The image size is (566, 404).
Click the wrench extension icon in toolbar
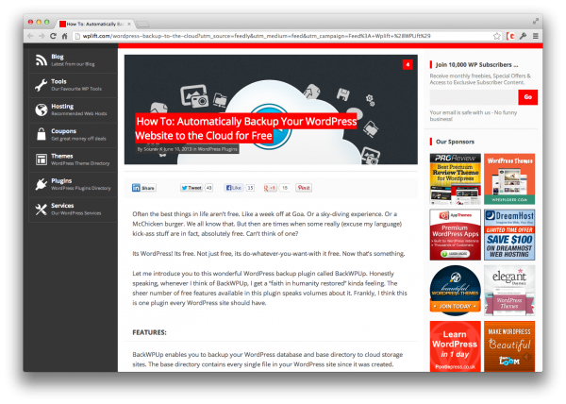tap(523, 36)
